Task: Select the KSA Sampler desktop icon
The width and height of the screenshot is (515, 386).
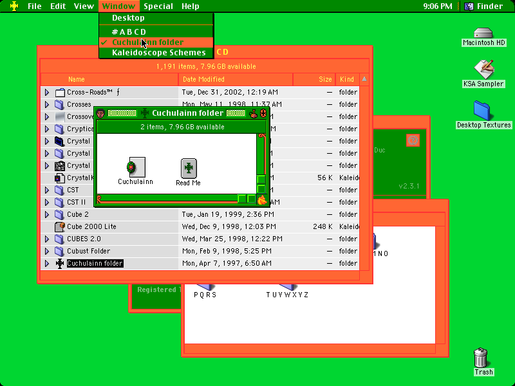Action: [484, 69]
